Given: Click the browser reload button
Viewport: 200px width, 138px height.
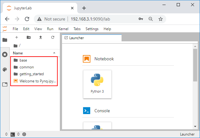Looking at the screenshot, I should point(27,19).
